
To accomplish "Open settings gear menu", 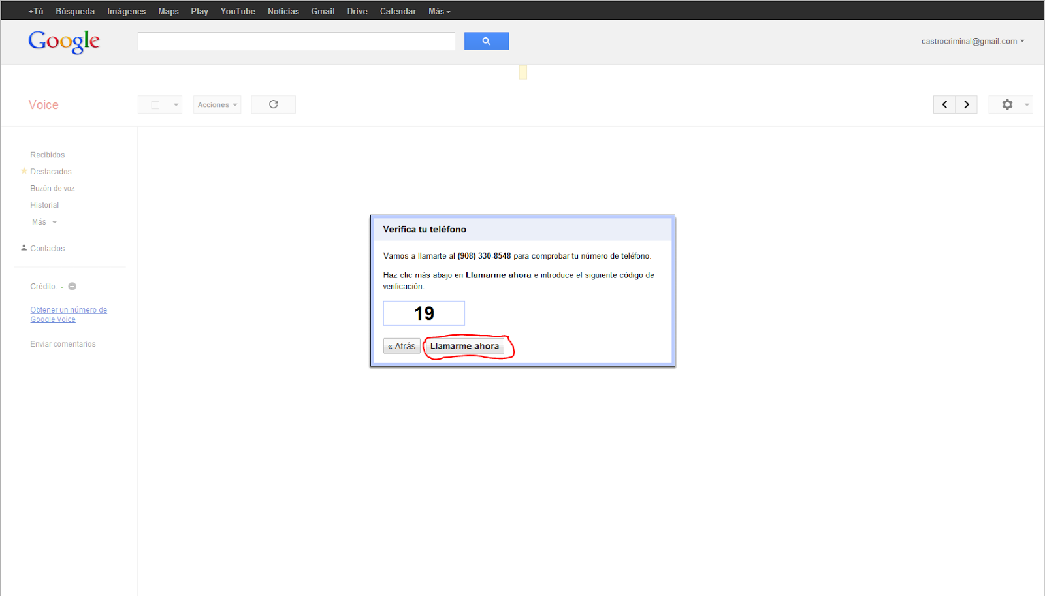I will (1010, 104).
